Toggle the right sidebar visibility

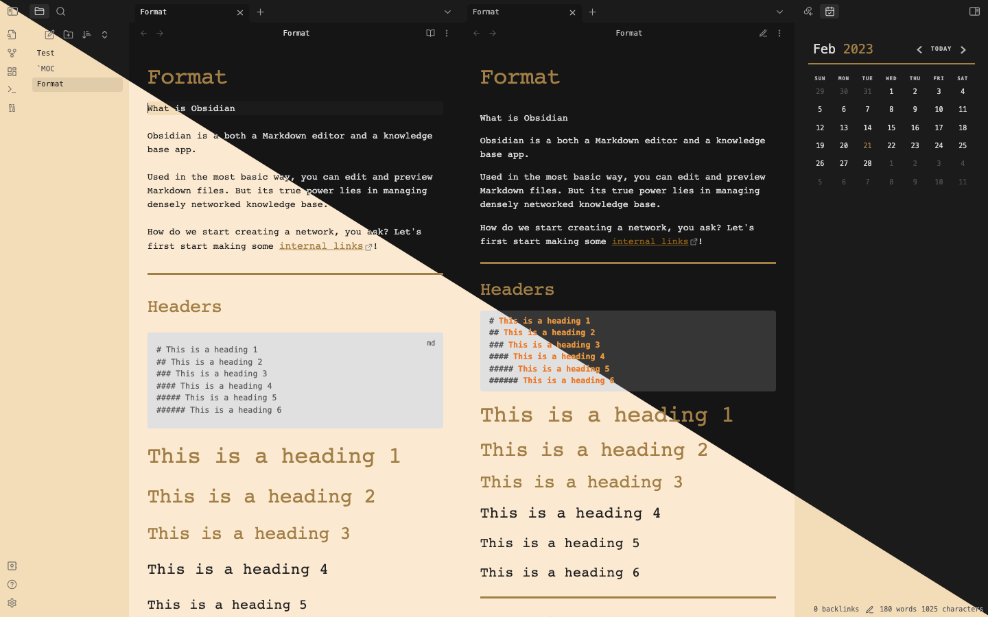point(974,12)
